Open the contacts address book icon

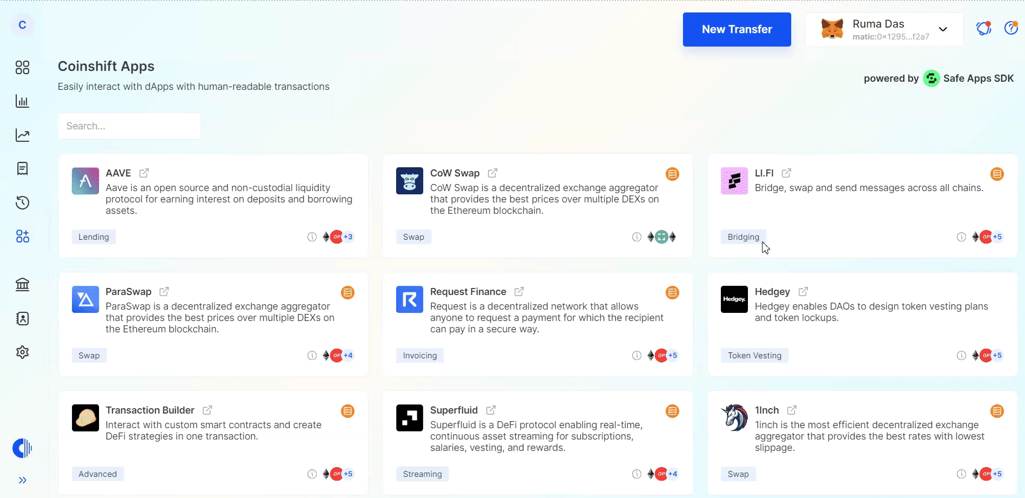click(x=22, y=318)
